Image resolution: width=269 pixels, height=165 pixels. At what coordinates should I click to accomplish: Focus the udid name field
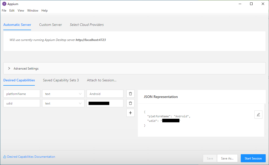[x=22, y=103]
